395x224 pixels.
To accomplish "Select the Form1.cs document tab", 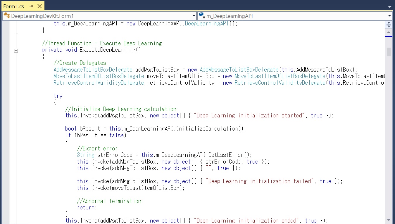I will pos(14,6).
